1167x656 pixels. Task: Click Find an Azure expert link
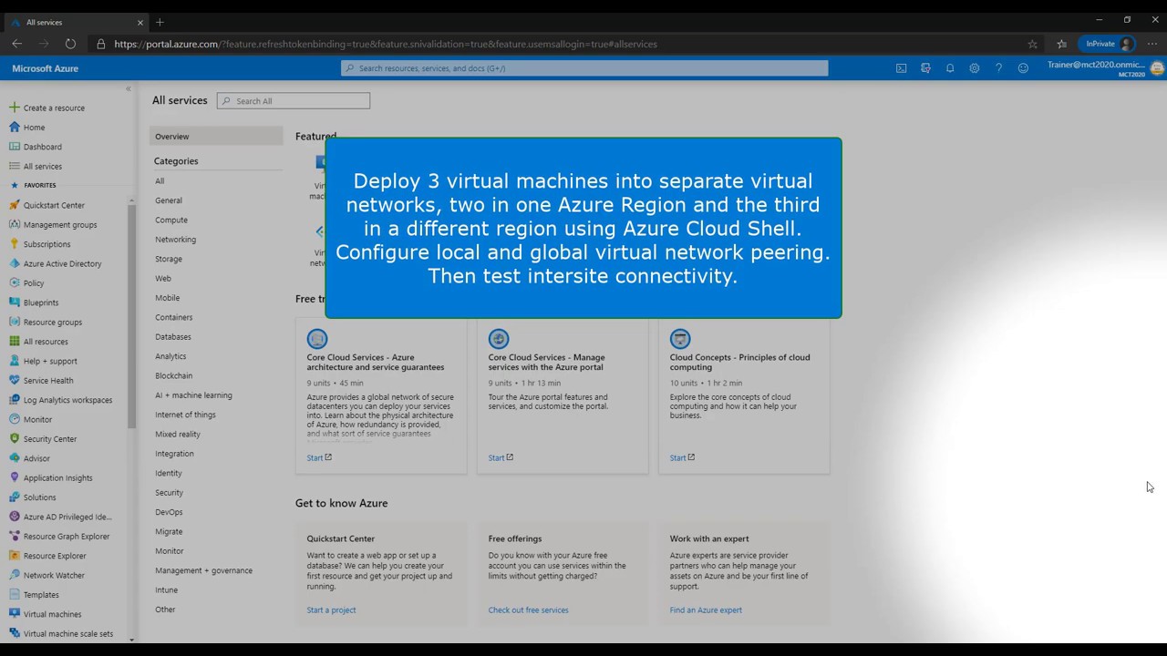click(706, 610)
